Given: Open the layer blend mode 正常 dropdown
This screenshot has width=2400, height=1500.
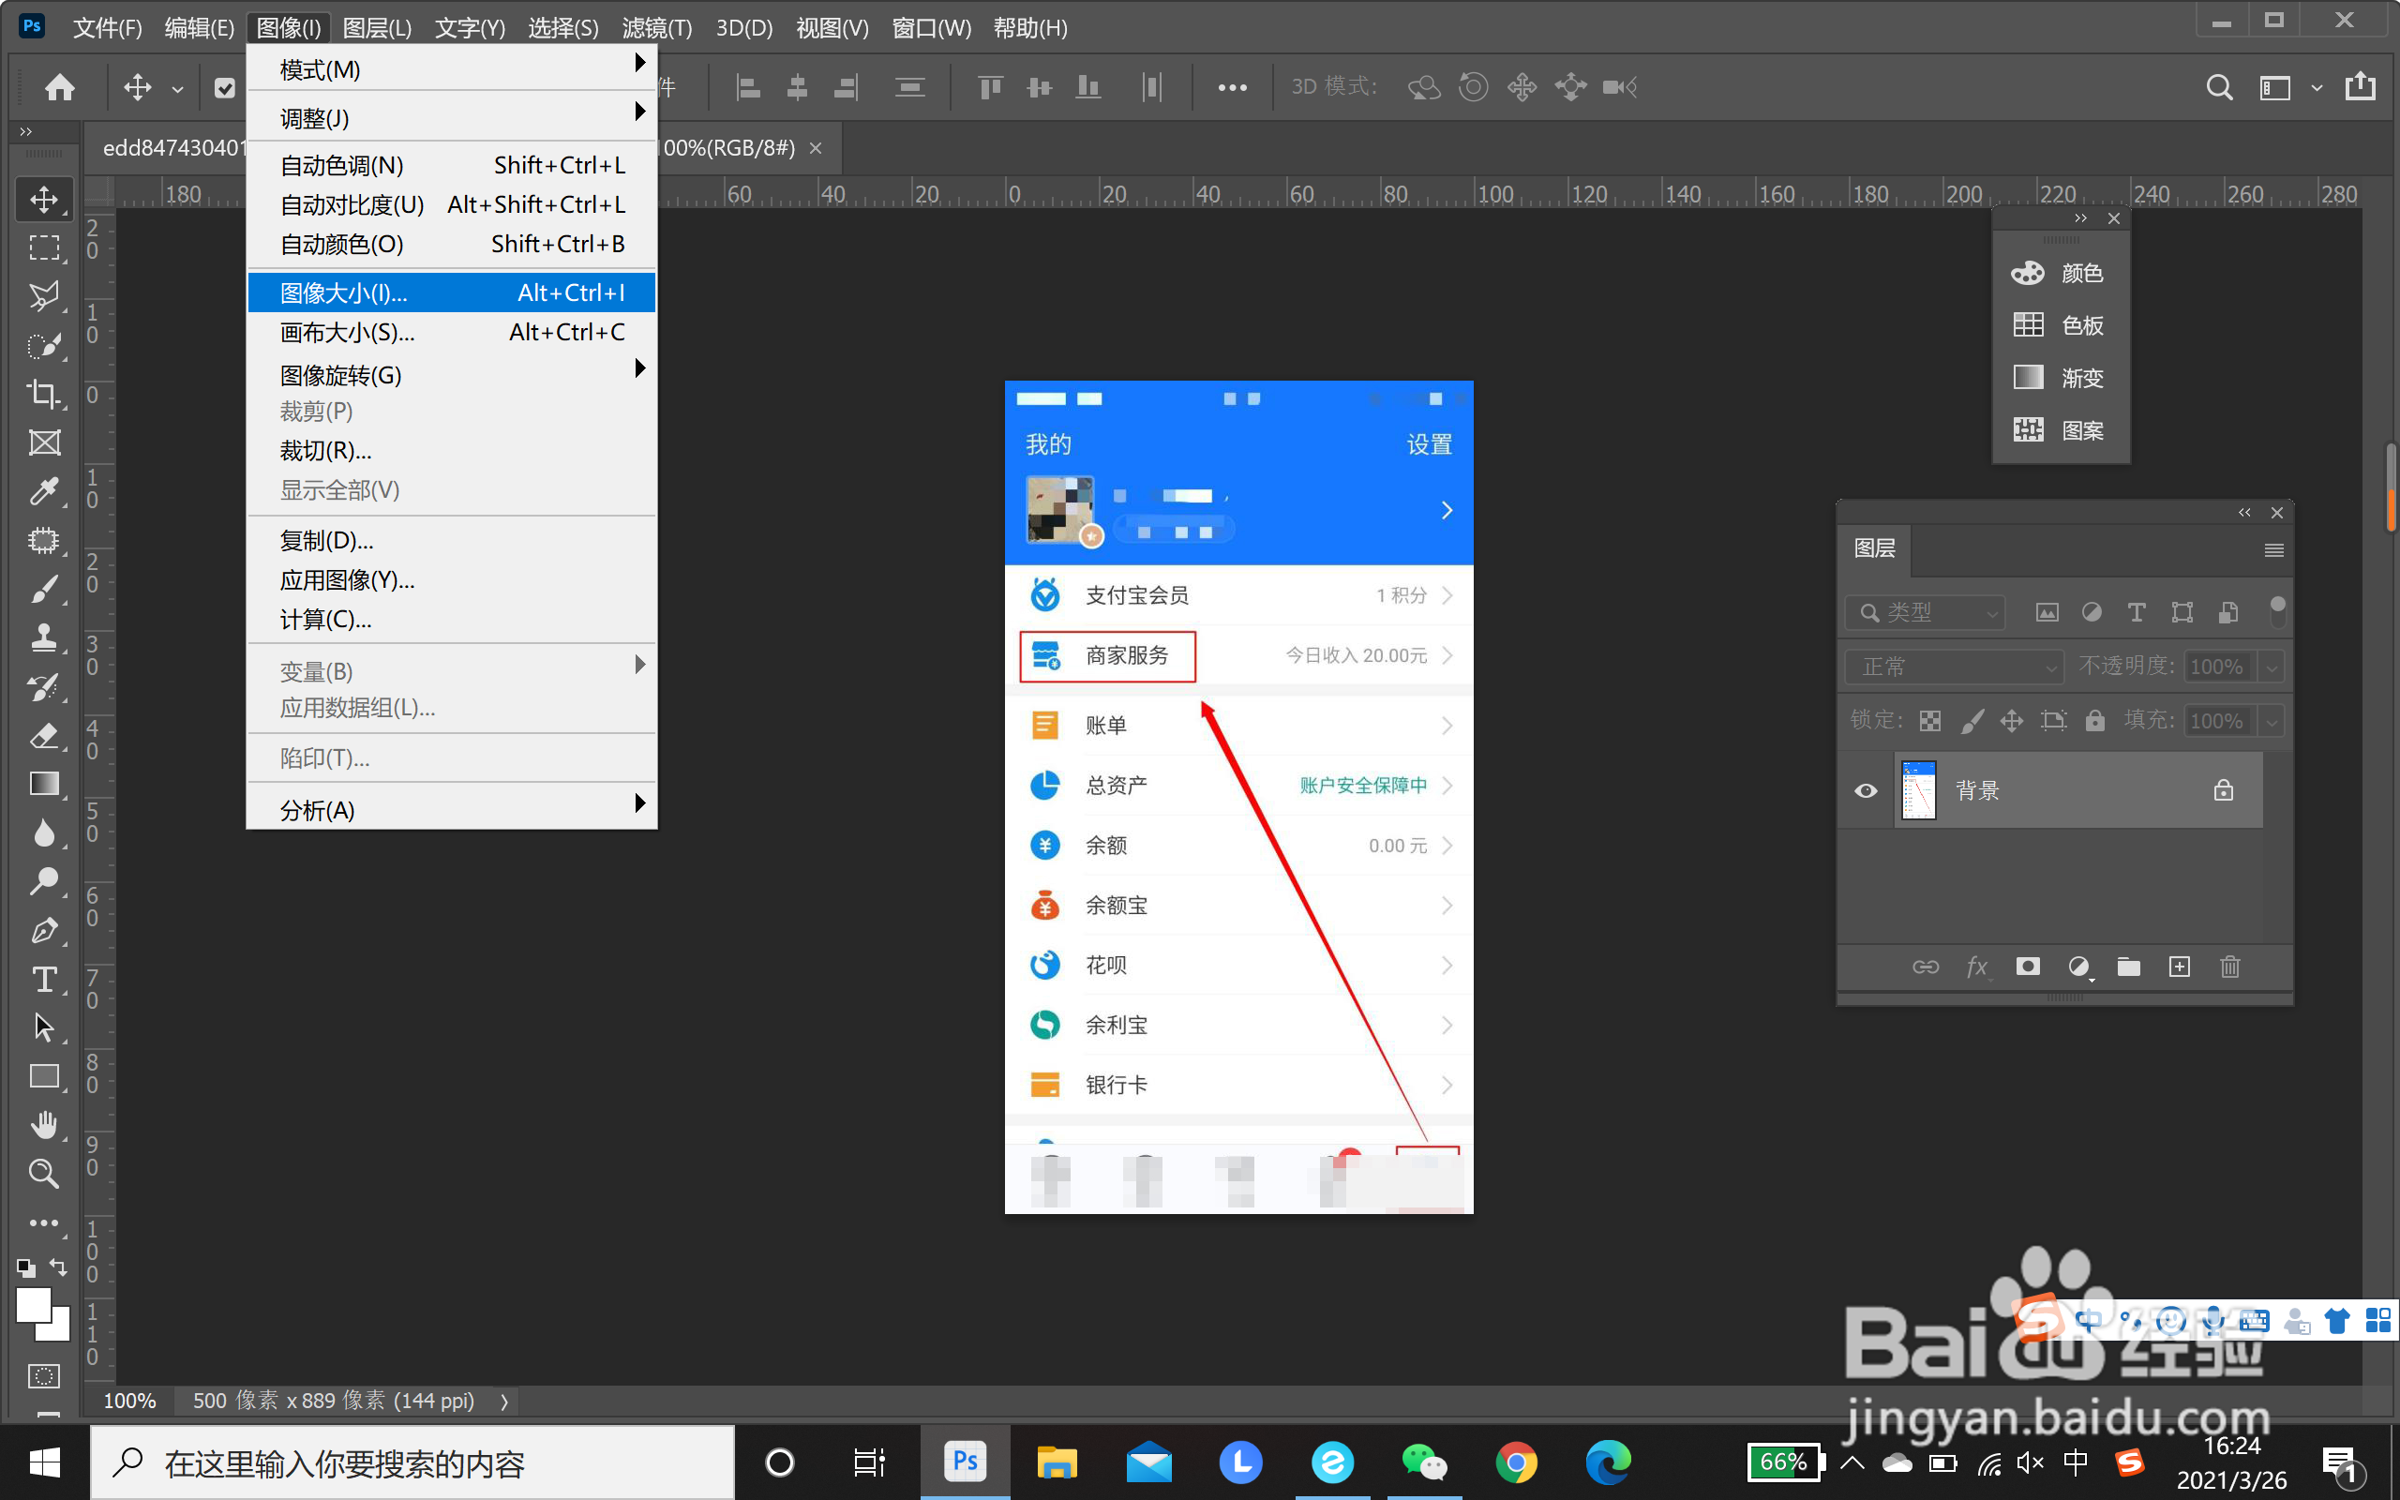Looking at the screenshot, I should click(x=1953, y=667).
